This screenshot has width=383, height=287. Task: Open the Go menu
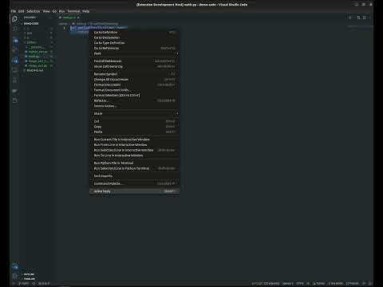pos(54,11)
